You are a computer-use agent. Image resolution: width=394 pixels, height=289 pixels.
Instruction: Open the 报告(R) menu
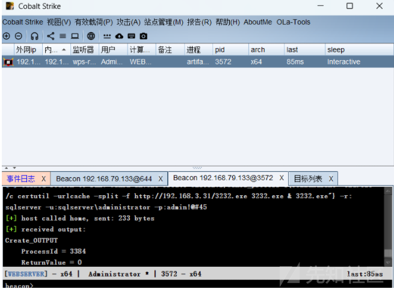point(199,22)
